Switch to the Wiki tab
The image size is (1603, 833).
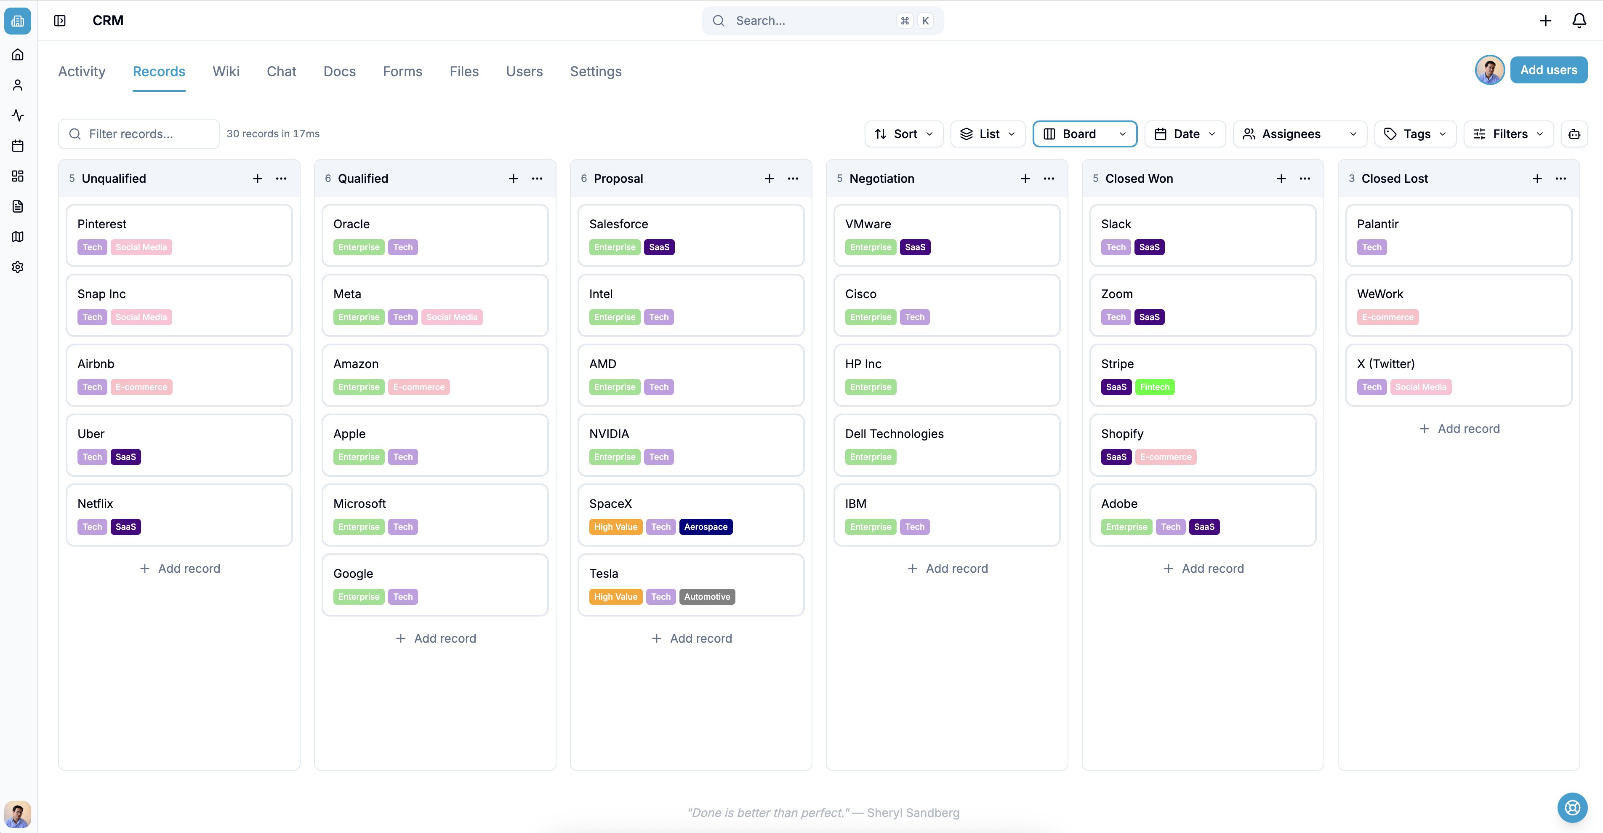(x=225, y=71)
